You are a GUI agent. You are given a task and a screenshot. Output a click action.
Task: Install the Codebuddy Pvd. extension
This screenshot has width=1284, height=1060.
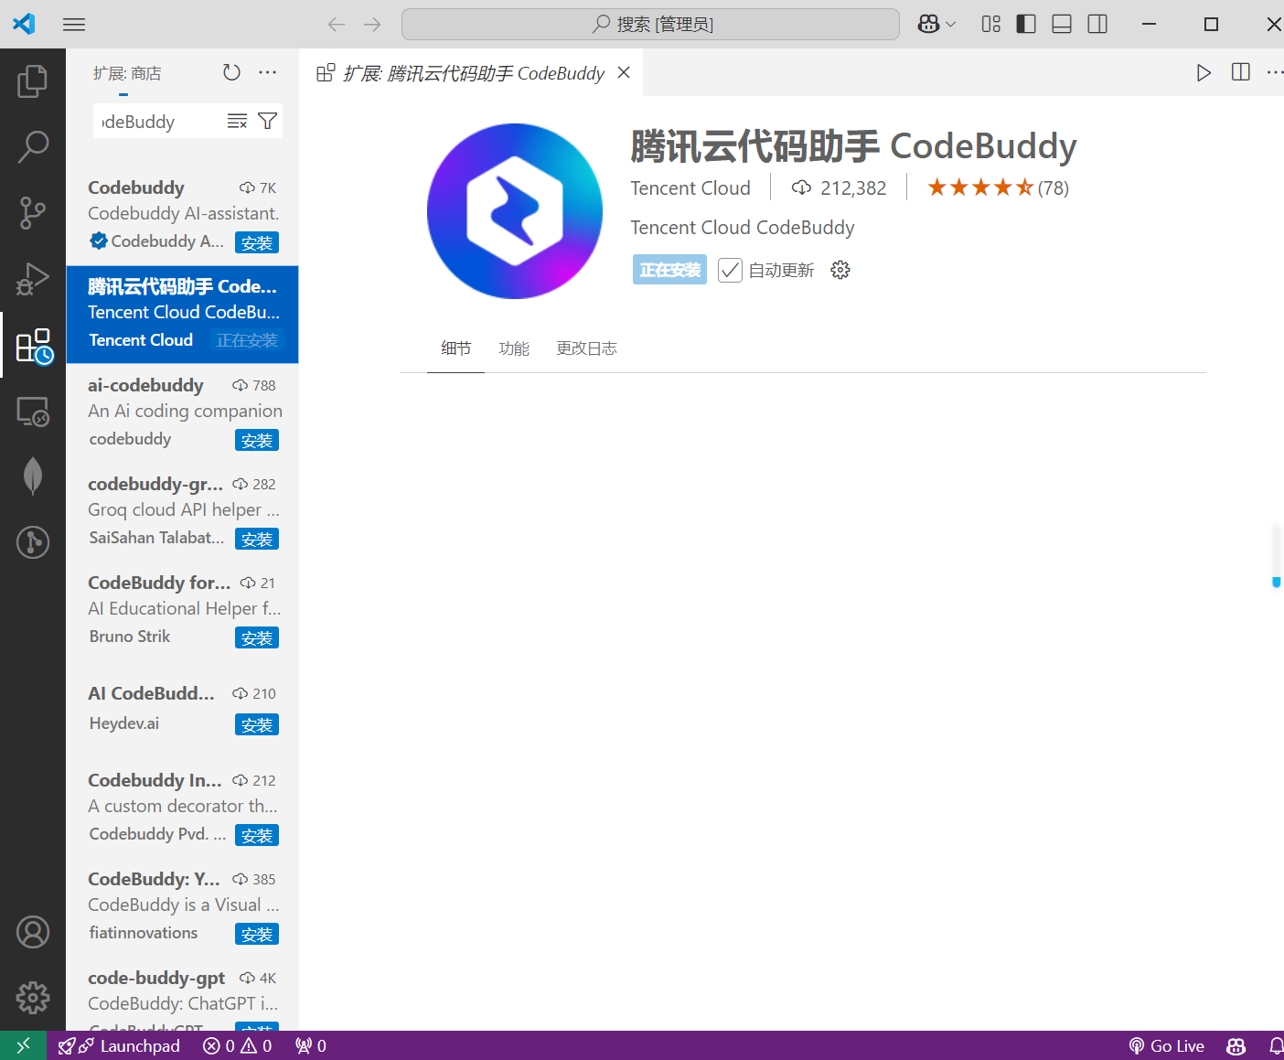click(x=257, y=835)
